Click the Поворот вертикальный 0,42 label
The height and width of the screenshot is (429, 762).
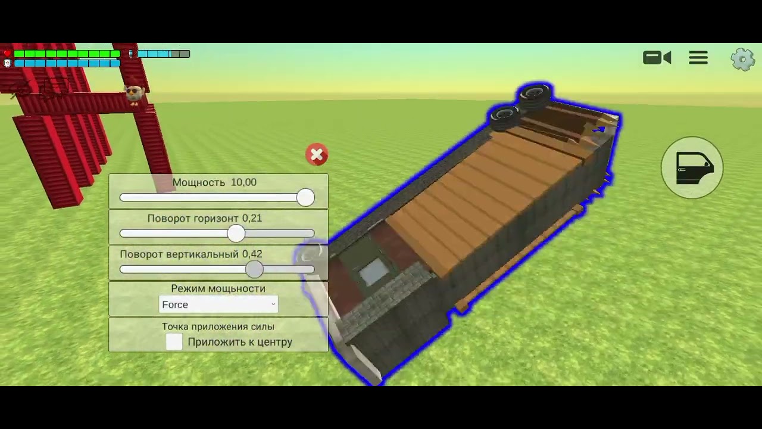[191, 254]
